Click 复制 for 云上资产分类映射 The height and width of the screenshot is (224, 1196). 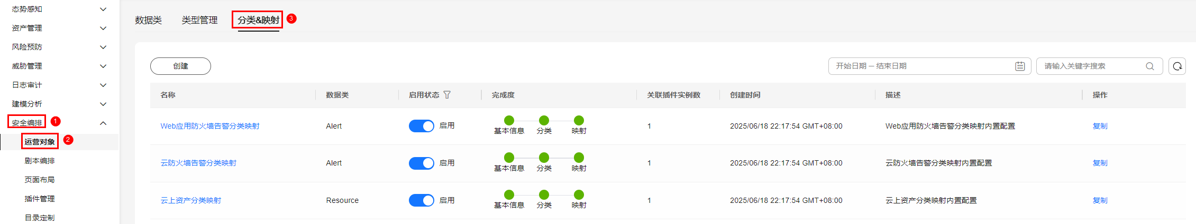click(1100, 200)
